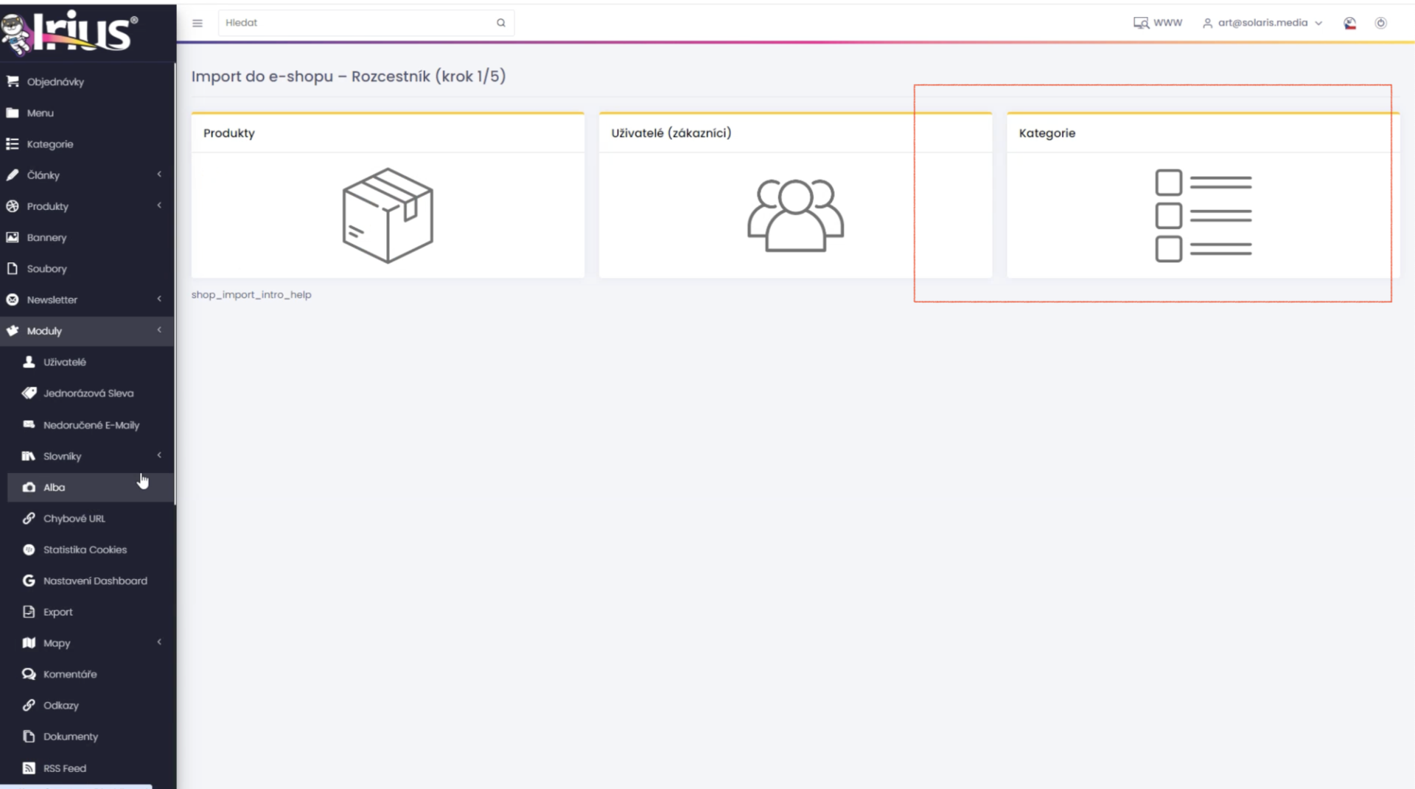Click the Alba camera icon
Image resolution: width=1415 pixels, height=789 pixels.
[x=29, y=487]
